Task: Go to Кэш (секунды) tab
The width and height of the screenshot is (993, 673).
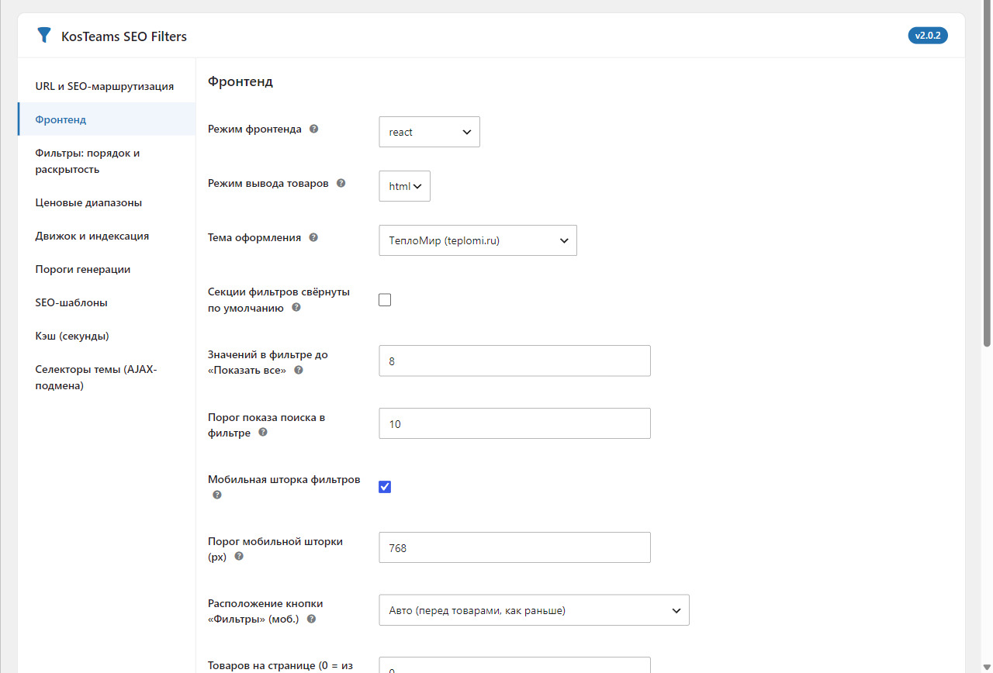Action: pos(107,336)
